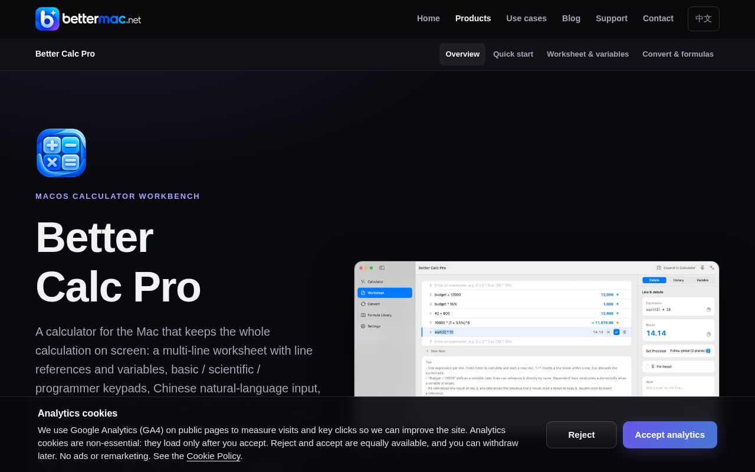Click the Better Calc Pro app screenshot
The width and height of the screenshot is (755, 472).
[x=537, y=329]
